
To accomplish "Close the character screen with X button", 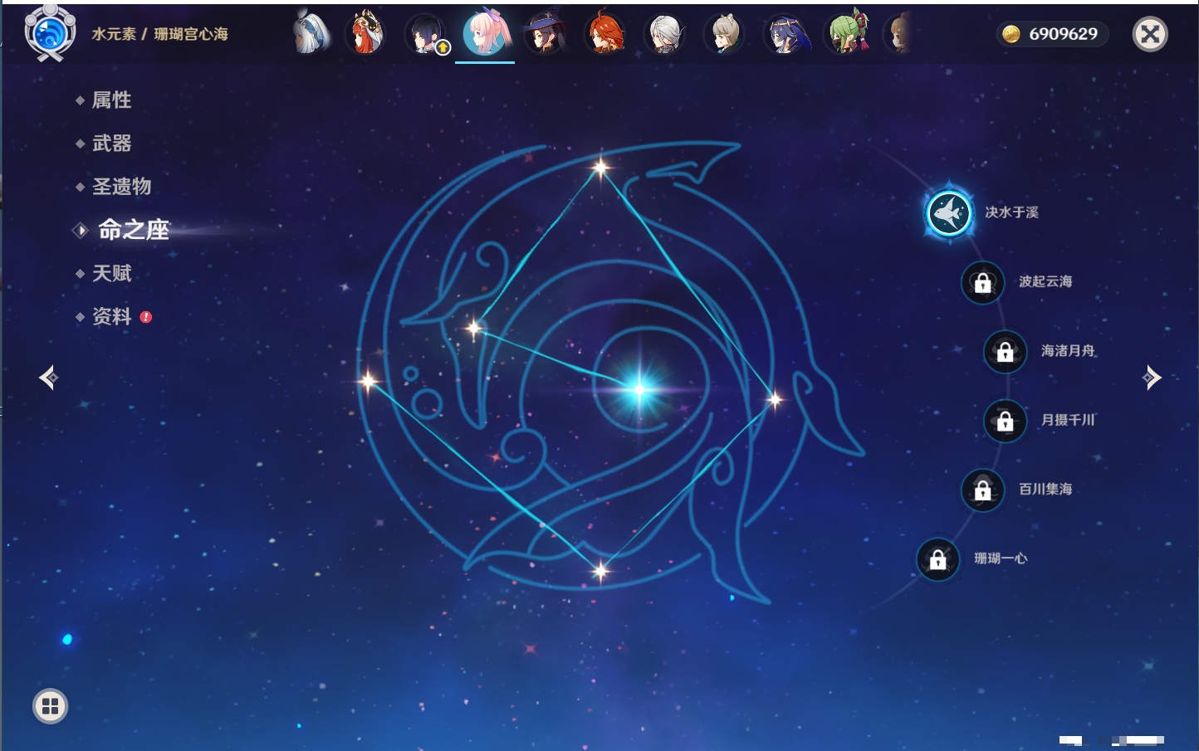I will [1150, 34].
